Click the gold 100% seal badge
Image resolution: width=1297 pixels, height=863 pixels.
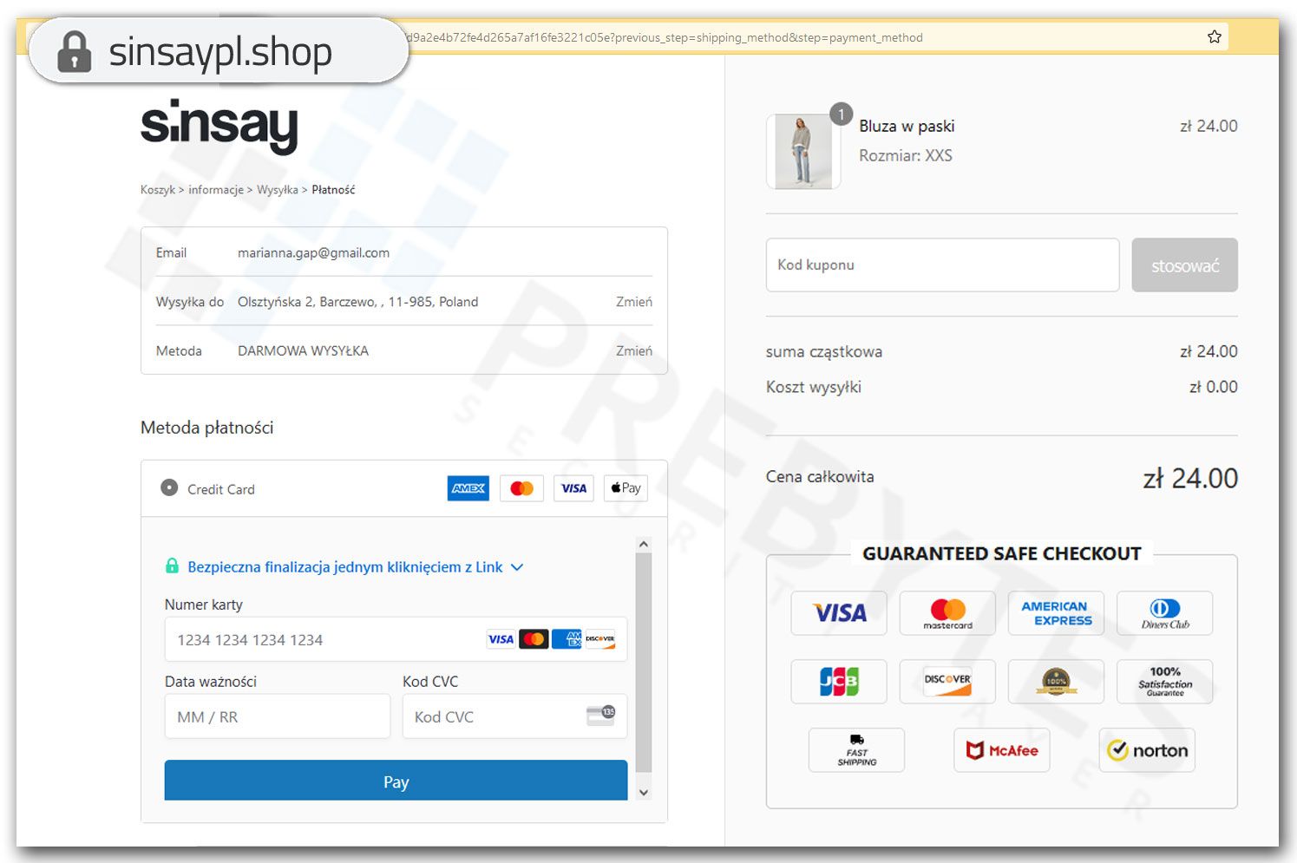(1056, 681)
